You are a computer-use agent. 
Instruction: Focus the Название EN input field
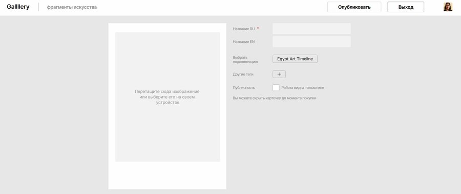point(311,42)
